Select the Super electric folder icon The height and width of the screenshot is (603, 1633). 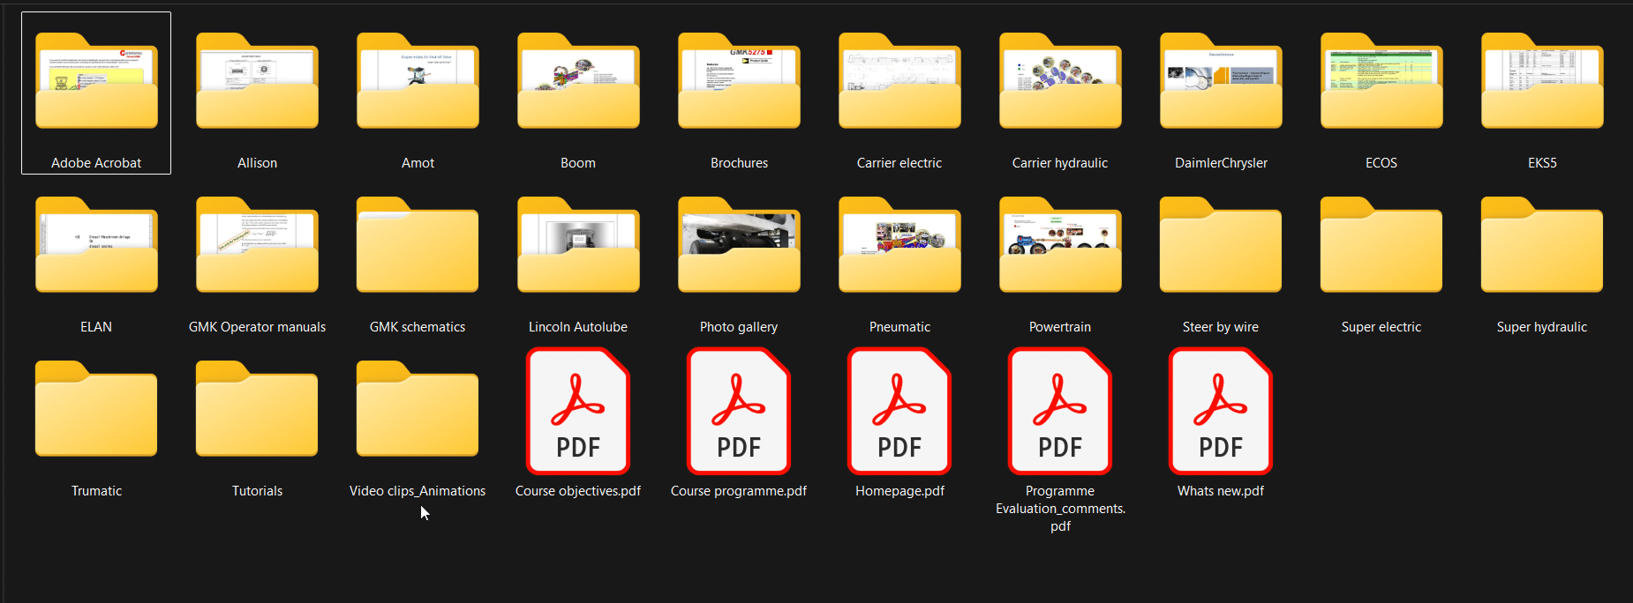point(1381,245)
